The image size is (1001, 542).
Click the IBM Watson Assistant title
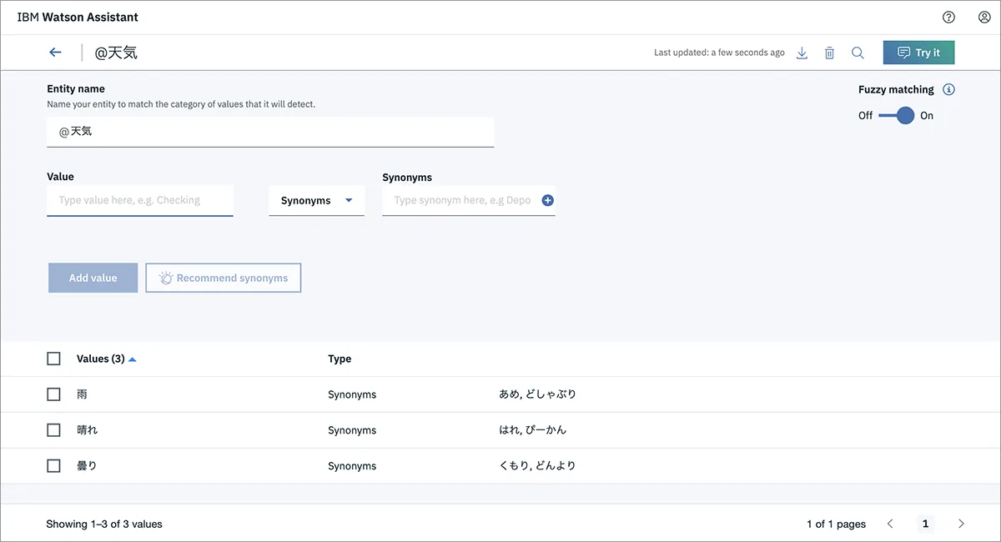tap(78, 17)
